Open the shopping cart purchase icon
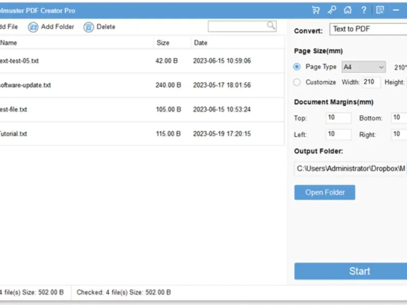 coord(315,10)
